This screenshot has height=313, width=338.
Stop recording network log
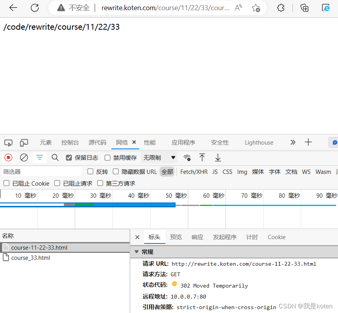[x=8, y=157]
